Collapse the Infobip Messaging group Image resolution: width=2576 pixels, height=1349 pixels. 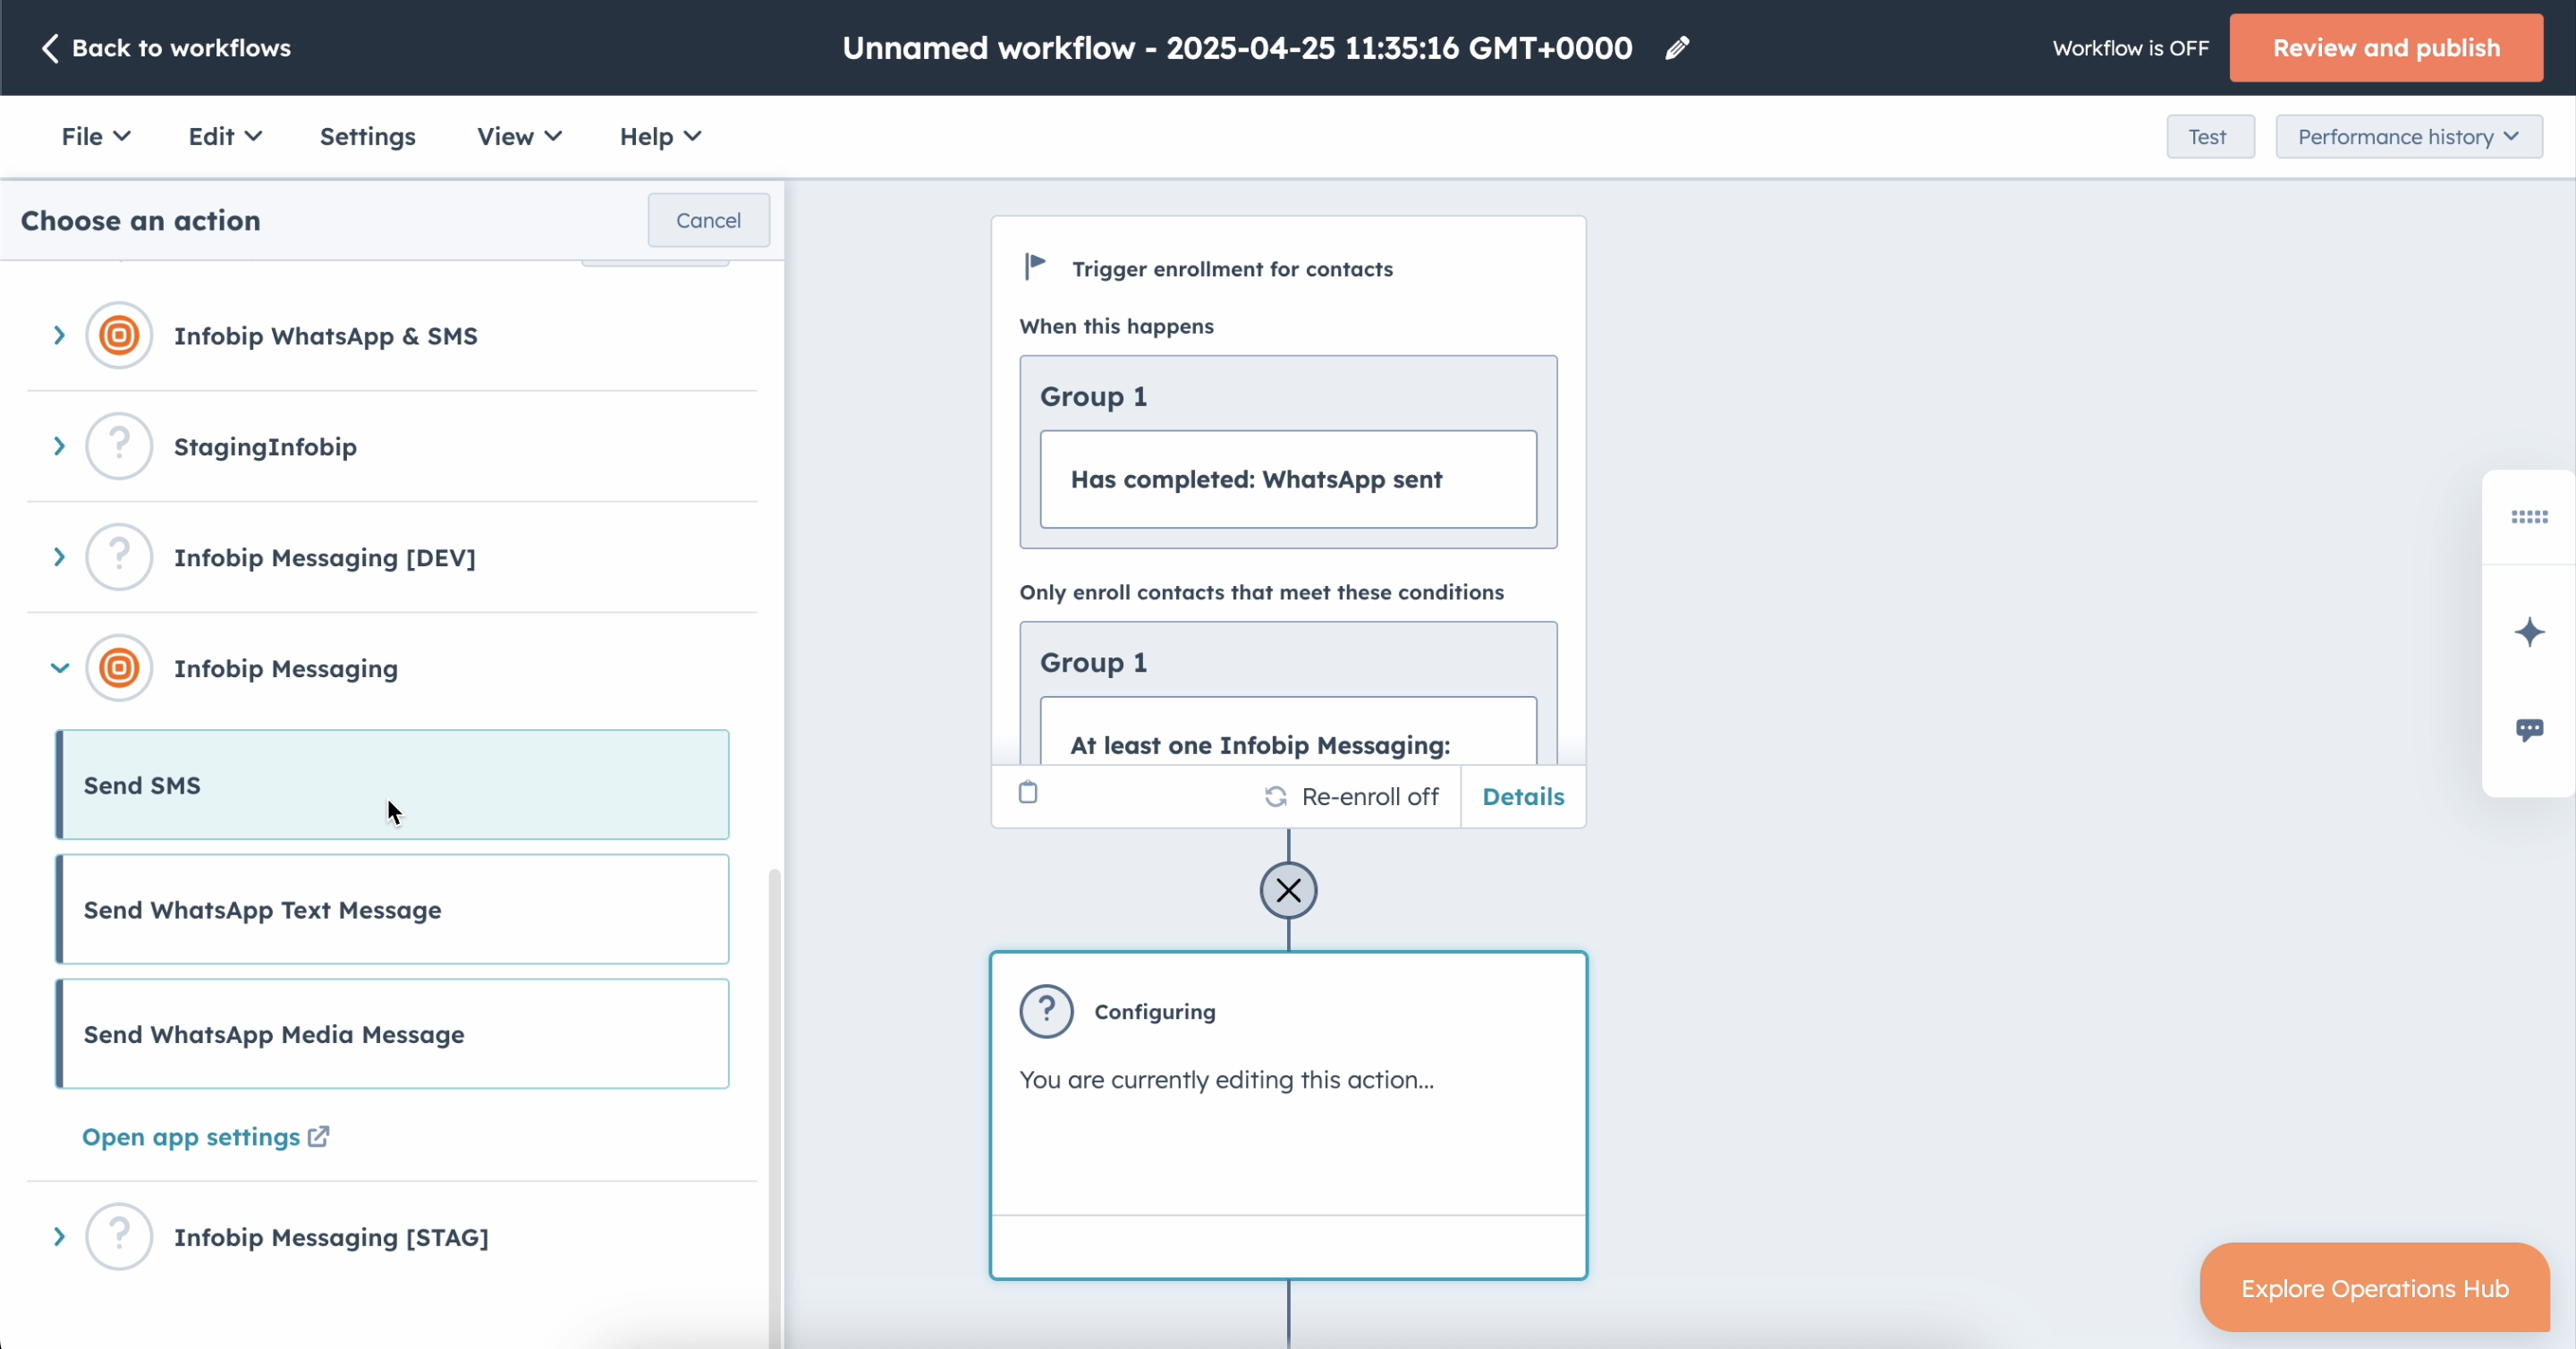click(59, 668)
